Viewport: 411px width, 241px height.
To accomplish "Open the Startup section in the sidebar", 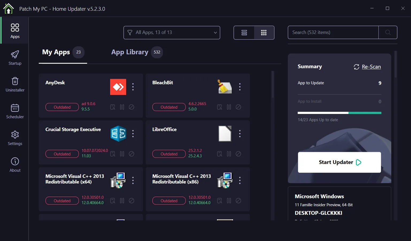I will pos(15,57).
